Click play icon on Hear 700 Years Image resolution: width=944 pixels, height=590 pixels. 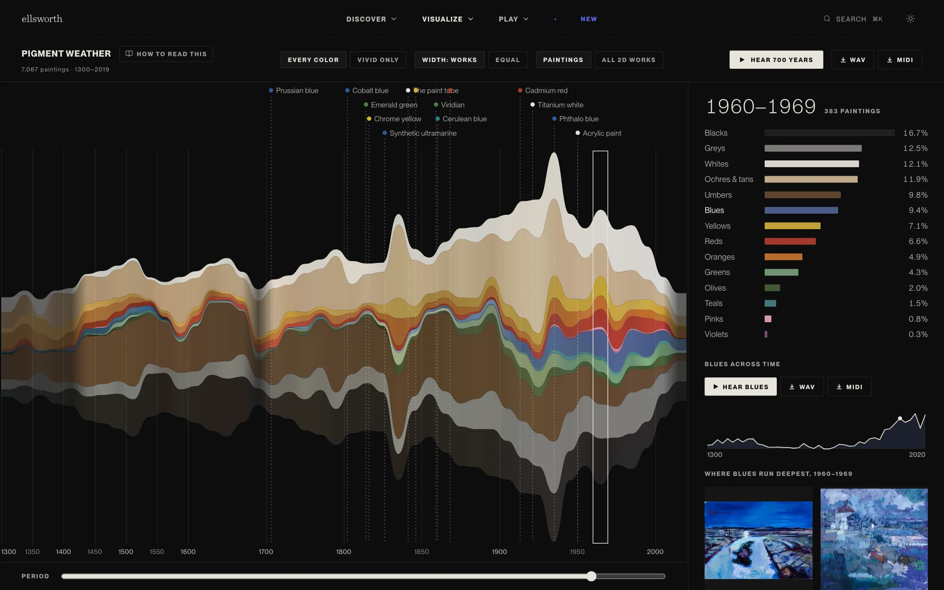(x=742, y=60)
